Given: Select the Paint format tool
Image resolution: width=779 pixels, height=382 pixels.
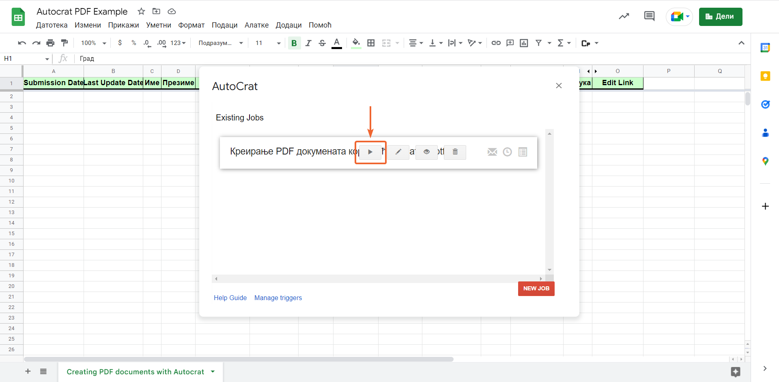Looking at the screenshot, I should pos(65,43).
